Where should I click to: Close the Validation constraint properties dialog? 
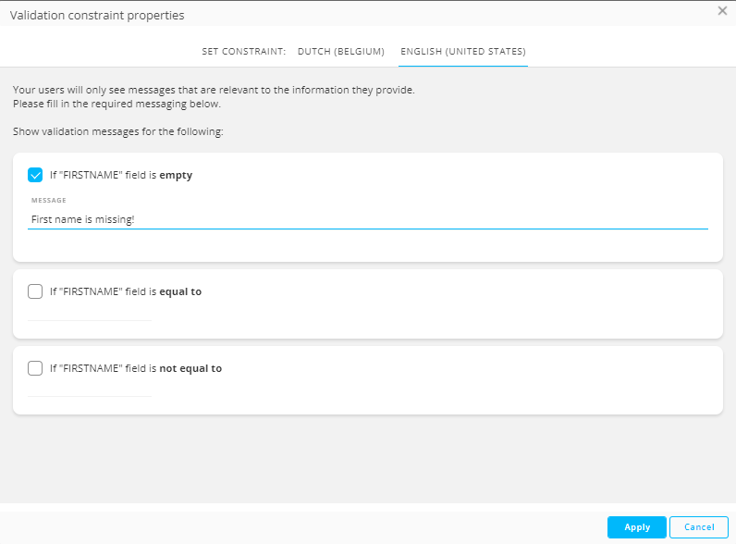click(722, 11)
